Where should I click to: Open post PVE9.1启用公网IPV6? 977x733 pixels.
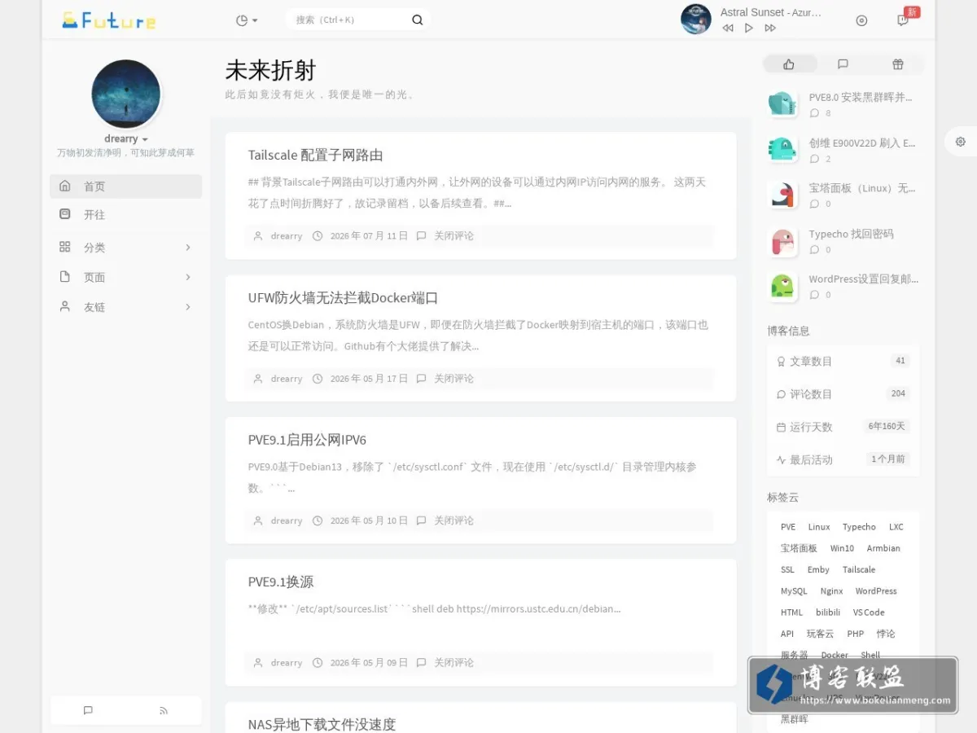[307, 441]
